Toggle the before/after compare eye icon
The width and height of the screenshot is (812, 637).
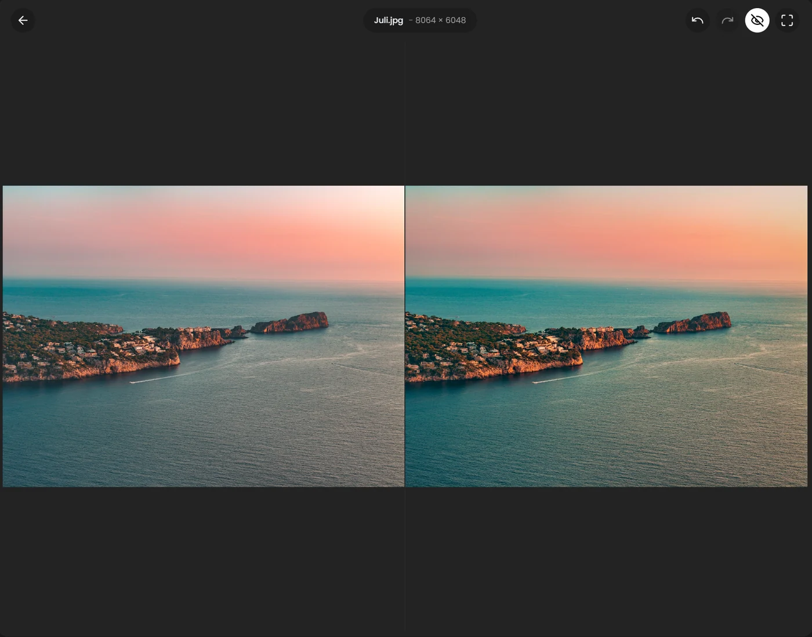(757, 20)
